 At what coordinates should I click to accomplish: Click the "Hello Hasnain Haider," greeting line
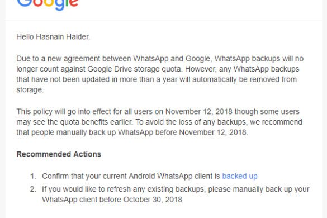[x=53, y=37]
